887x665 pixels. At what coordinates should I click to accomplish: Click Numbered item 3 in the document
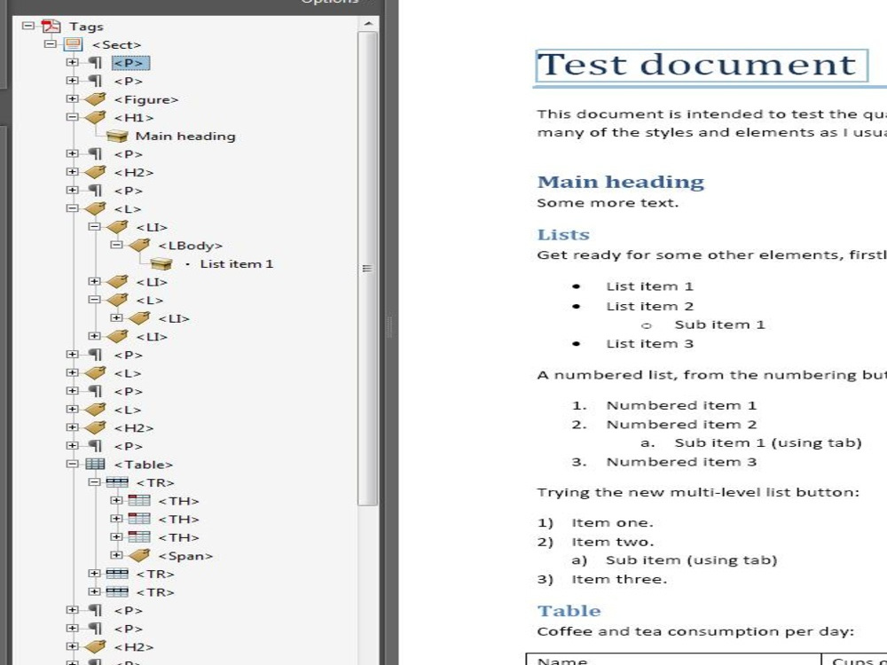pos(681,462)
